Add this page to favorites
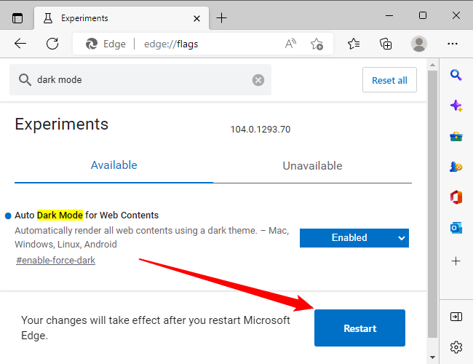The width and height of the screenshot is (473, 364). pos(317,44)
